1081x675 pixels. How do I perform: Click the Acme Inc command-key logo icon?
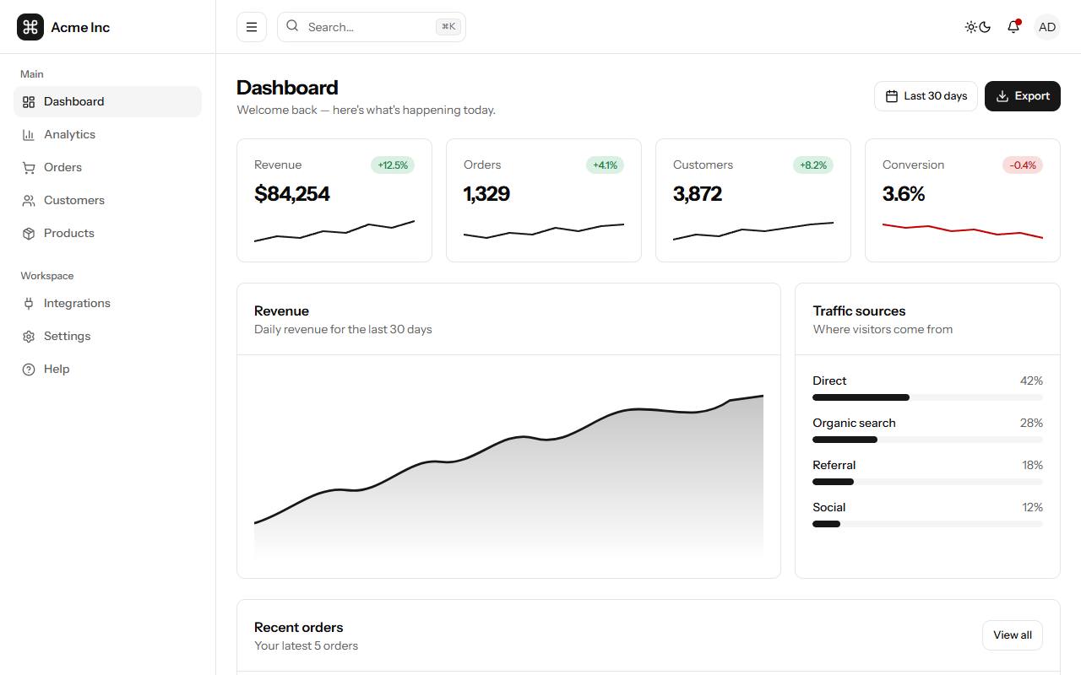[x=30, y=27]
